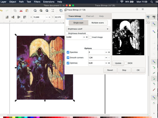The height and width of the screenshot is (118, 158).
Task: Enable the SIOX checkbox
Action: [126, 63]
